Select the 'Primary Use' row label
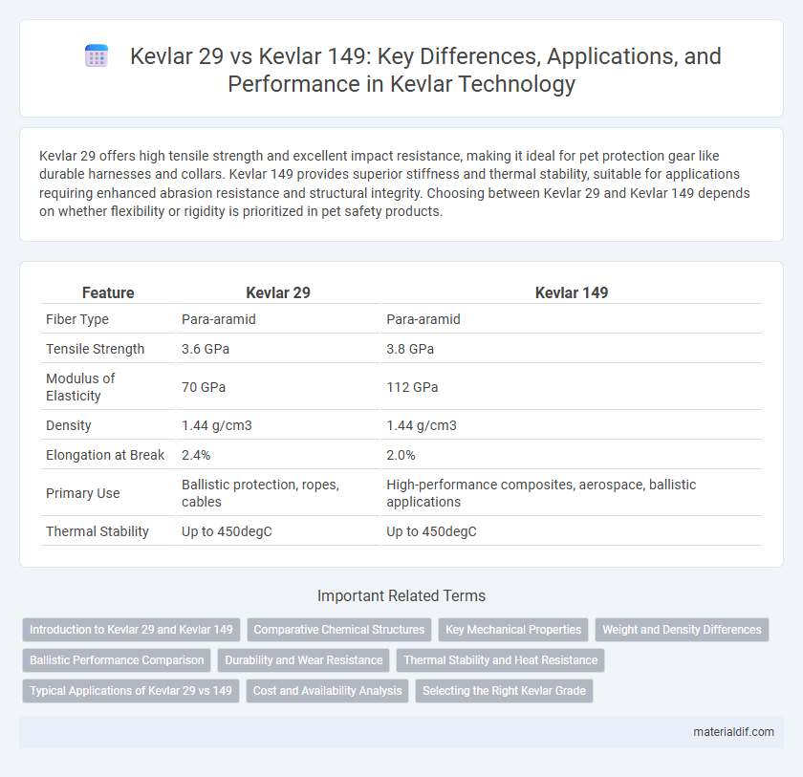Viewport: 803px width, 777px height. click(83, 493)
